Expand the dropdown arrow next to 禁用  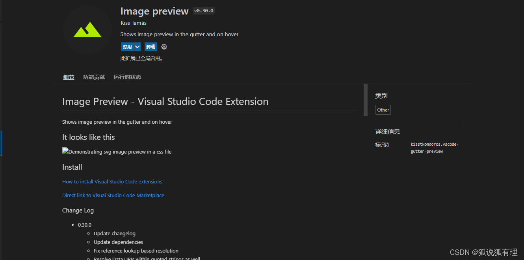click(137, 47)
